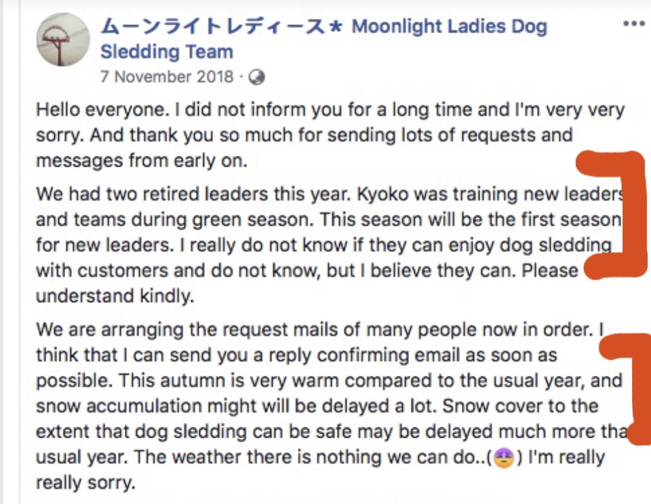Screen dimensions: 651x504
Task: Open the 7 November 2018 timestamp link
Action: click(167, 77)
